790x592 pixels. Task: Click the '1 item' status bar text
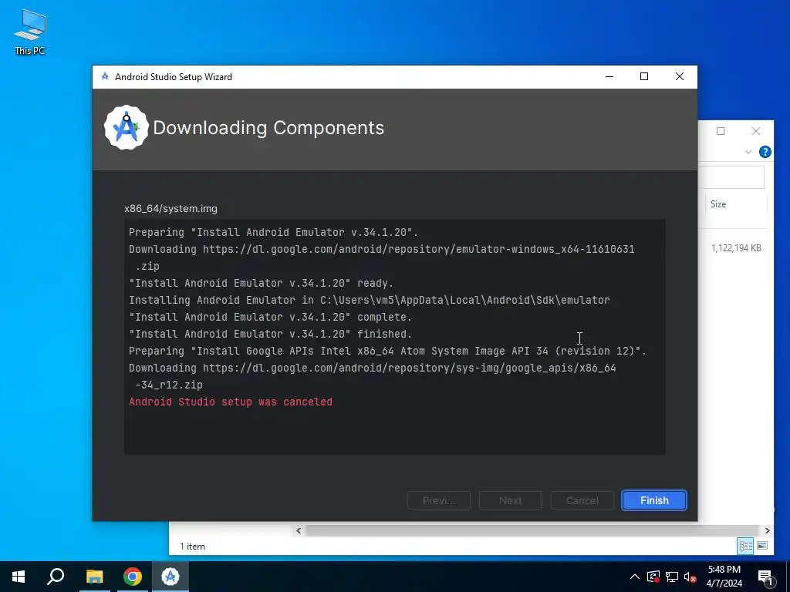click(192, 547)
